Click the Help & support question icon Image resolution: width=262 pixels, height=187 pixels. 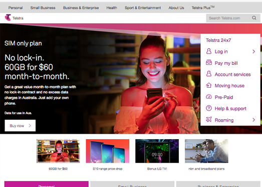209,108
